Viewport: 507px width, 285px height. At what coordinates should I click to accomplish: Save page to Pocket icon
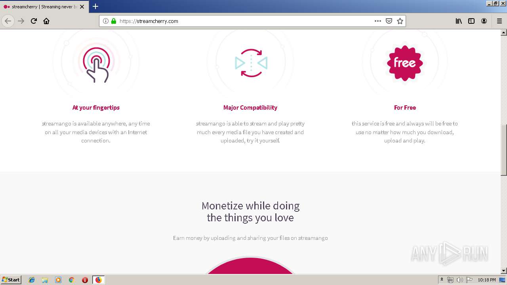click(x=389, y=21)
